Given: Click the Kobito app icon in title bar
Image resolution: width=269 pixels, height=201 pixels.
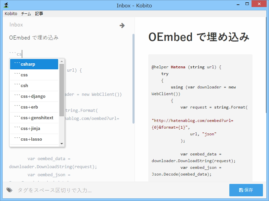Looking at the screenshot, I should 6,5.
